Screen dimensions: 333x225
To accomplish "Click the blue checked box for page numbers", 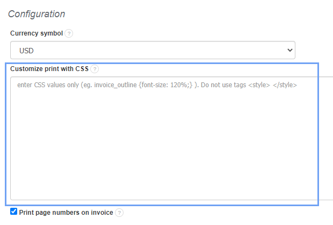I will tap(14, 212).
